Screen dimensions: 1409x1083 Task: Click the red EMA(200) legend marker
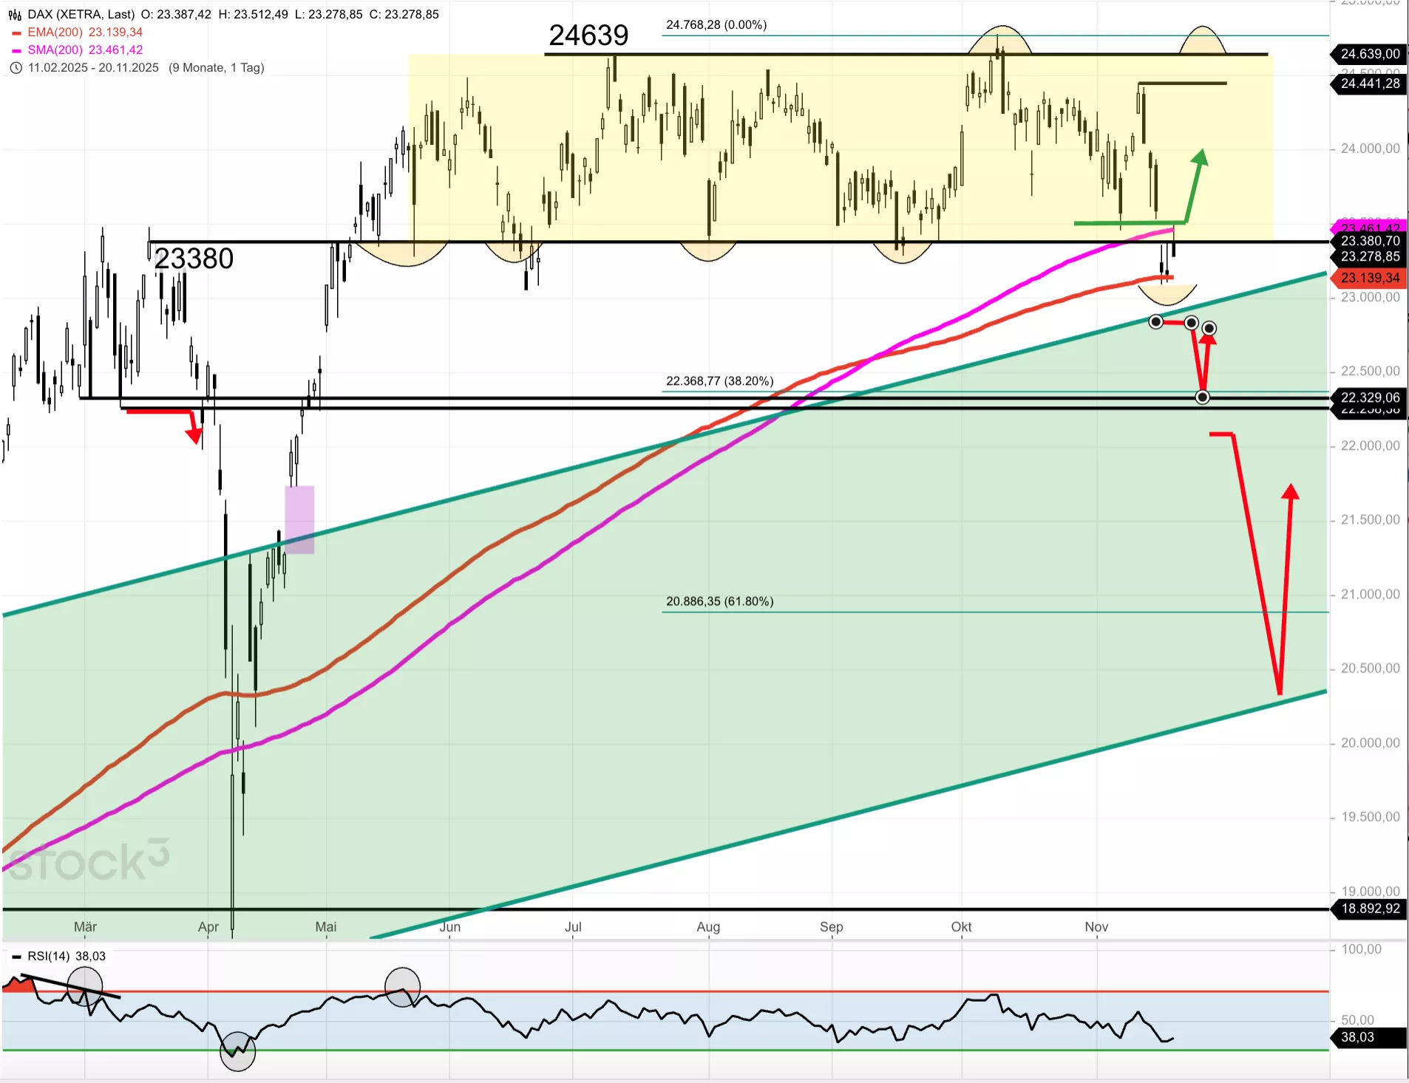[x=16, y=33]
